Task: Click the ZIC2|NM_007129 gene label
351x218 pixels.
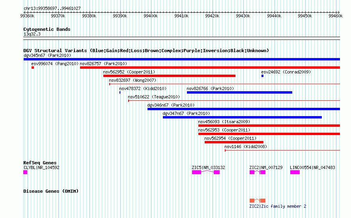Action: [x=266, y=167]
